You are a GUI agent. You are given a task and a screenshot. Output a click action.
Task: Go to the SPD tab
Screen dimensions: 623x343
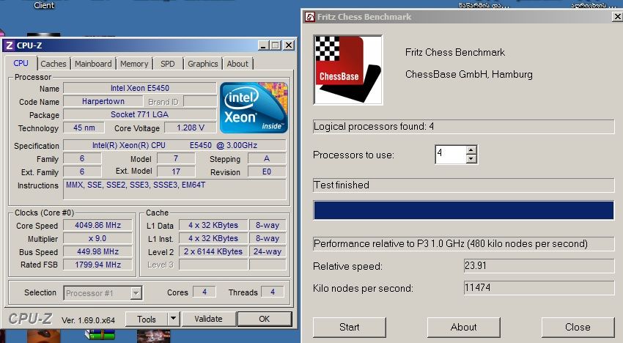click(168, 64)
